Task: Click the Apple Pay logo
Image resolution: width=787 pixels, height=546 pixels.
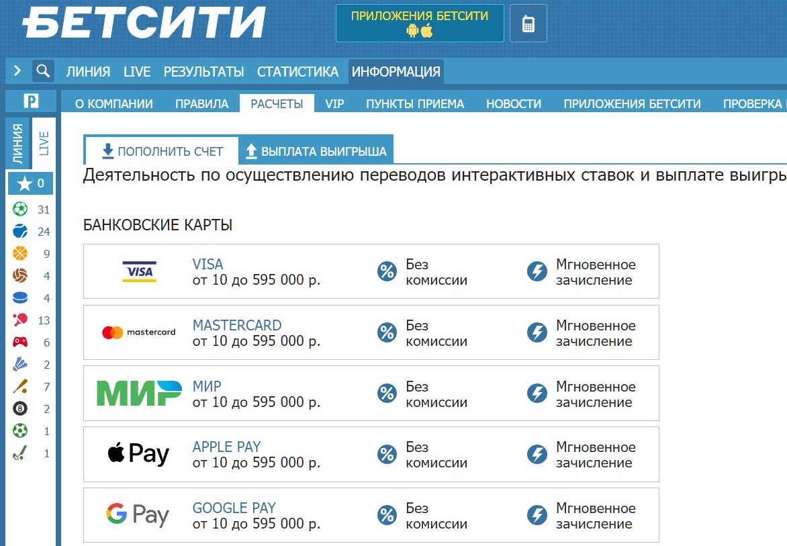Action: pos(138,454)
